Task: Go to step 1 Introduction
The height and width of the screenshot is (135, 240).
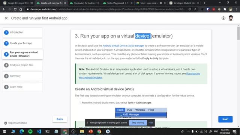Action: 22,33
